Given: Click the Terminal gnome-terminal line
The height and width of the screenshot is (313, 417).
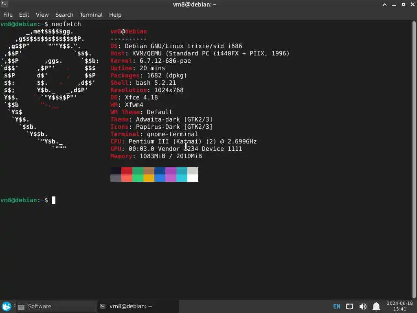Looking at the screenshot, I should click(x=154, y=134).
